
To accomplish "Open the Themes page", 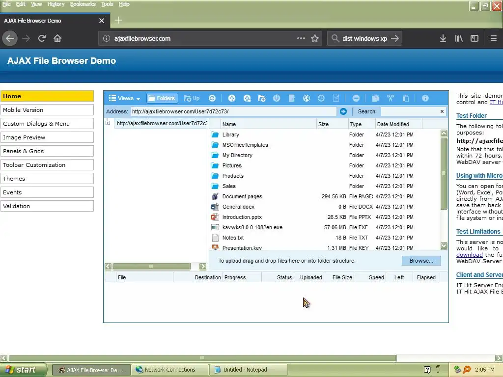I will tap(47, 179).
